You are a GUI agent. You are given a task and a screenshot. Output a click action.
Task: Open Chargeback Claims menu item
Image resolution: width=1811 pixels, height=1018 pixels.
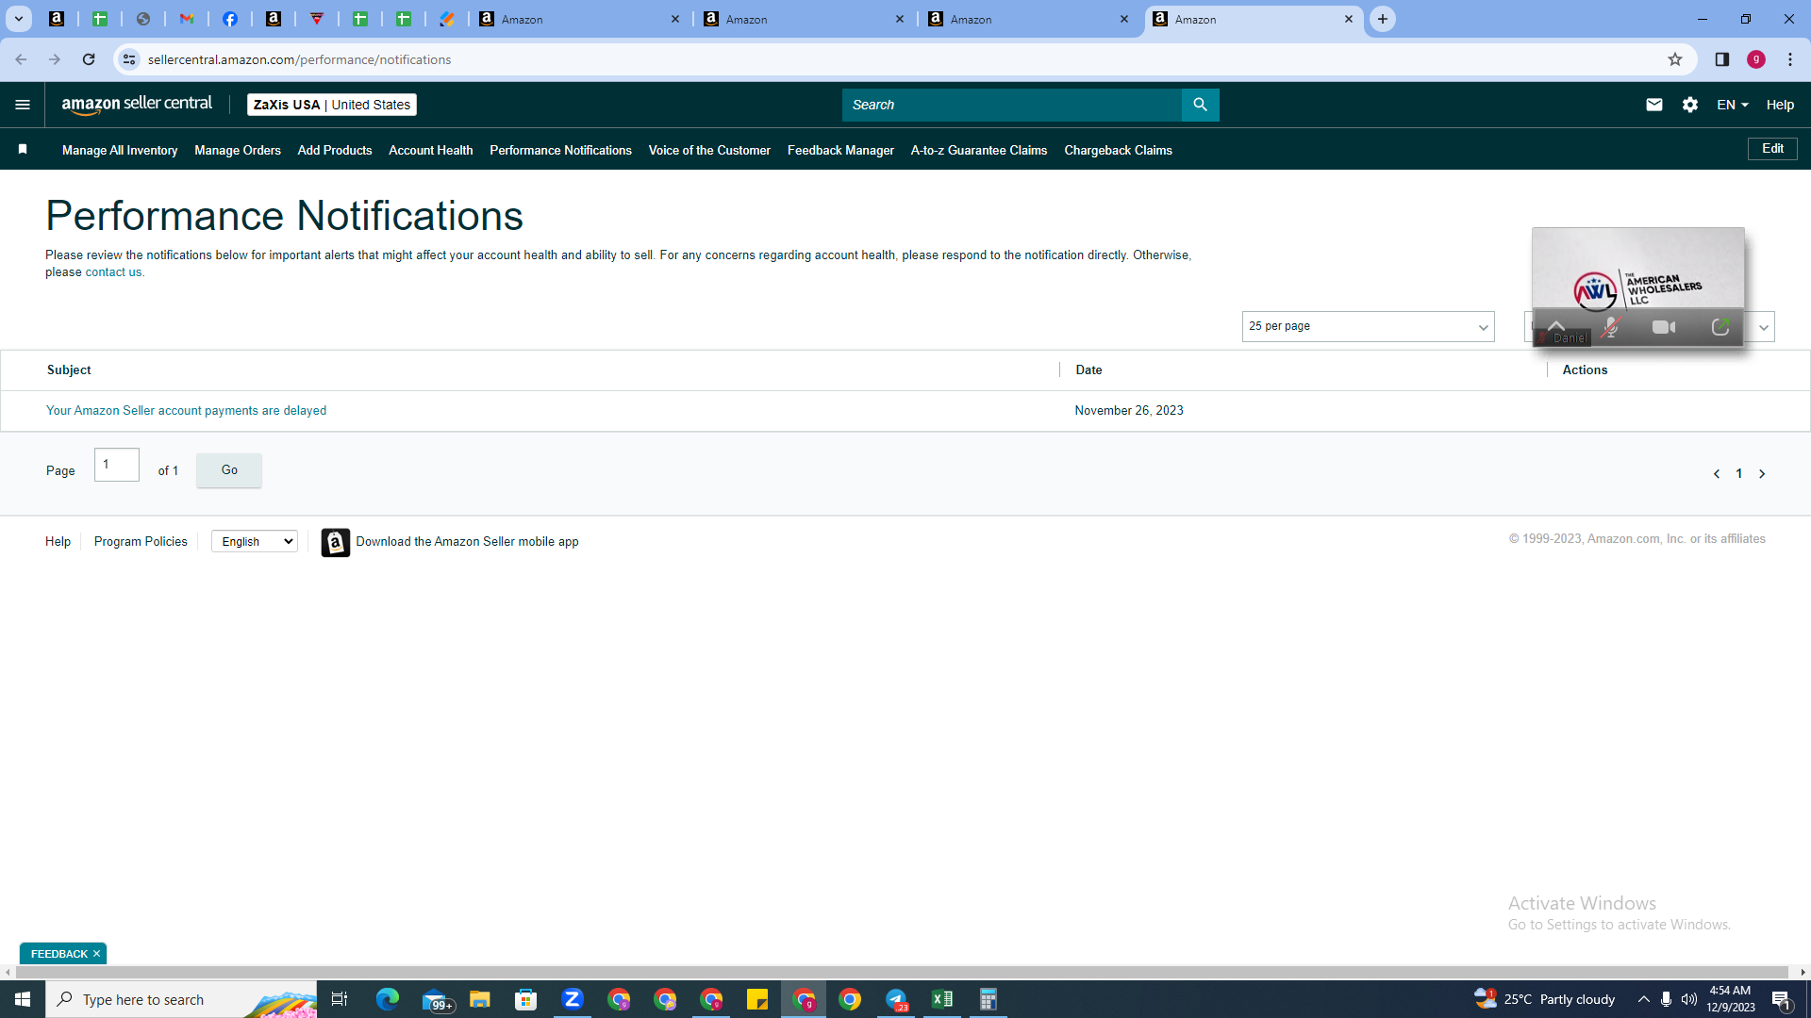[x=1118, y=150]
